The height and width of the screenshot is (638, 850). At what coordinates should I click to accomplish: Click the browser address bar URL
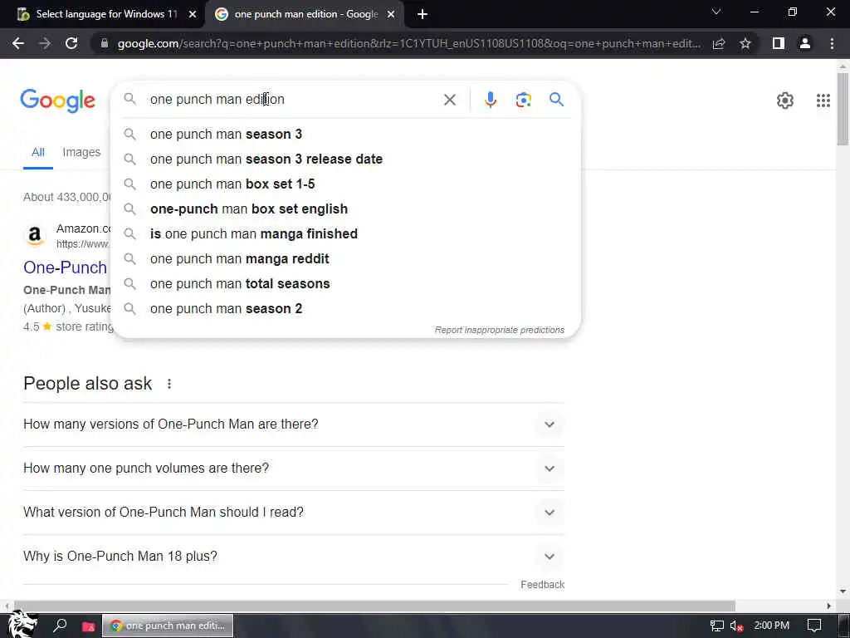coord(408,43)
